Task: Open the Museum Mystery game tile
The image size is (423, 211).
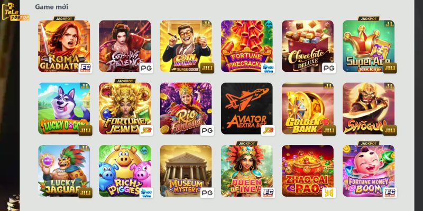Action: [x=186, y=171]
